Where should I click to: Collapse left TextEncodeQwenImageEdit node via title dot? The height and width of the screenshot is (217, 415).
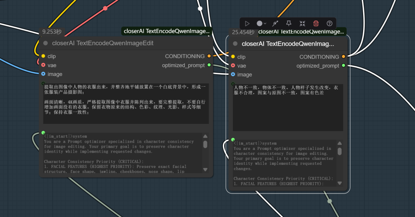point(45,43)
